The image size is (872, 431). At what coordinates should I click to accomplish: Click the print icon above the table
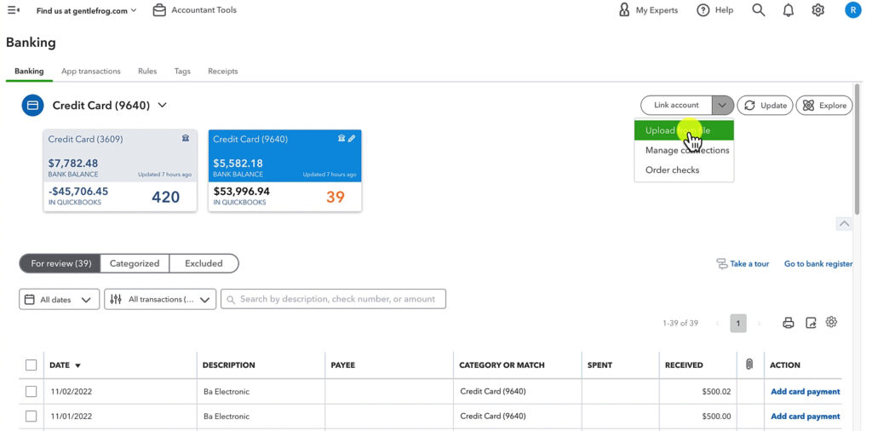tap(789, 323)
